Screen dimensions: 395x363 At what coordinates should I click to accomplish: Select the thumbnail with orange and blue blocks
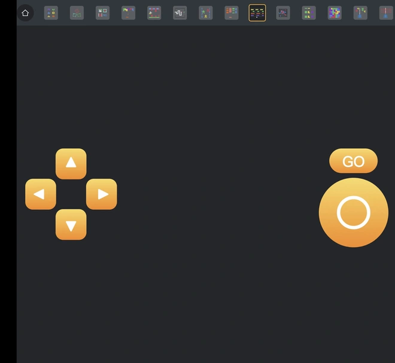tap(231, 13)
